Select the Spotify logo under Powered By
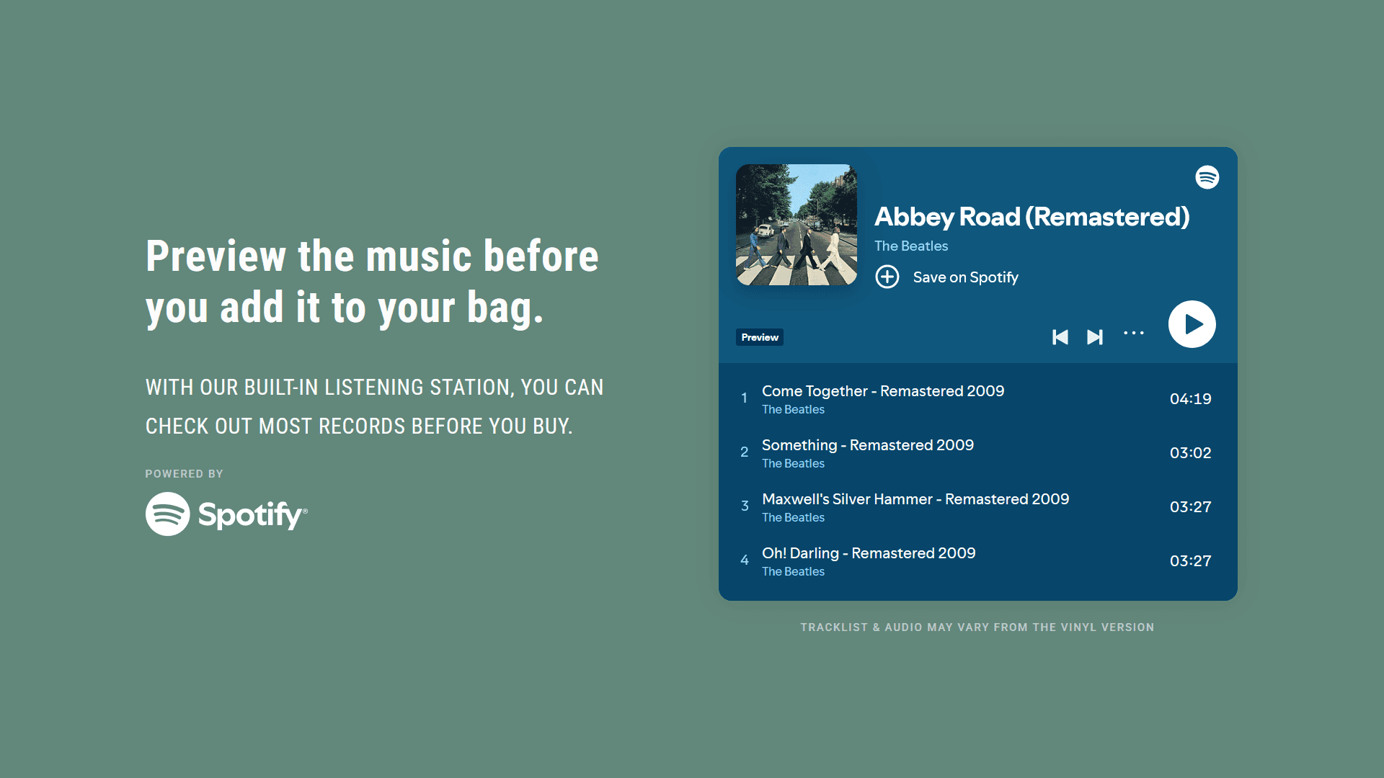 [x=226, y=514]
